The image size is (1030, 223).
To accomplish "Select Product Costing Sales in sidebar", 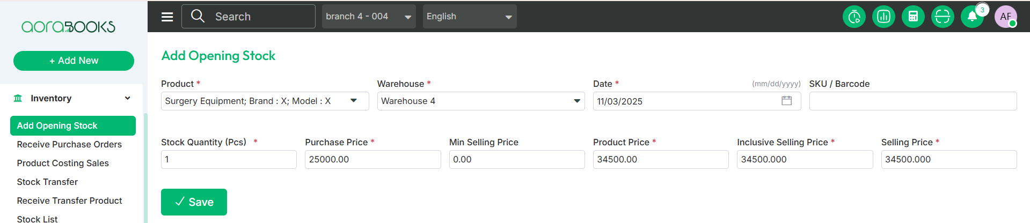I will tap(63, 163).
